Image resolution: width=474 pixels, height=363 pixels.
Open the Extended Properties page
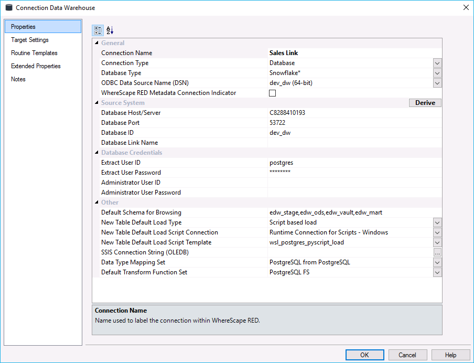(36, 66)
